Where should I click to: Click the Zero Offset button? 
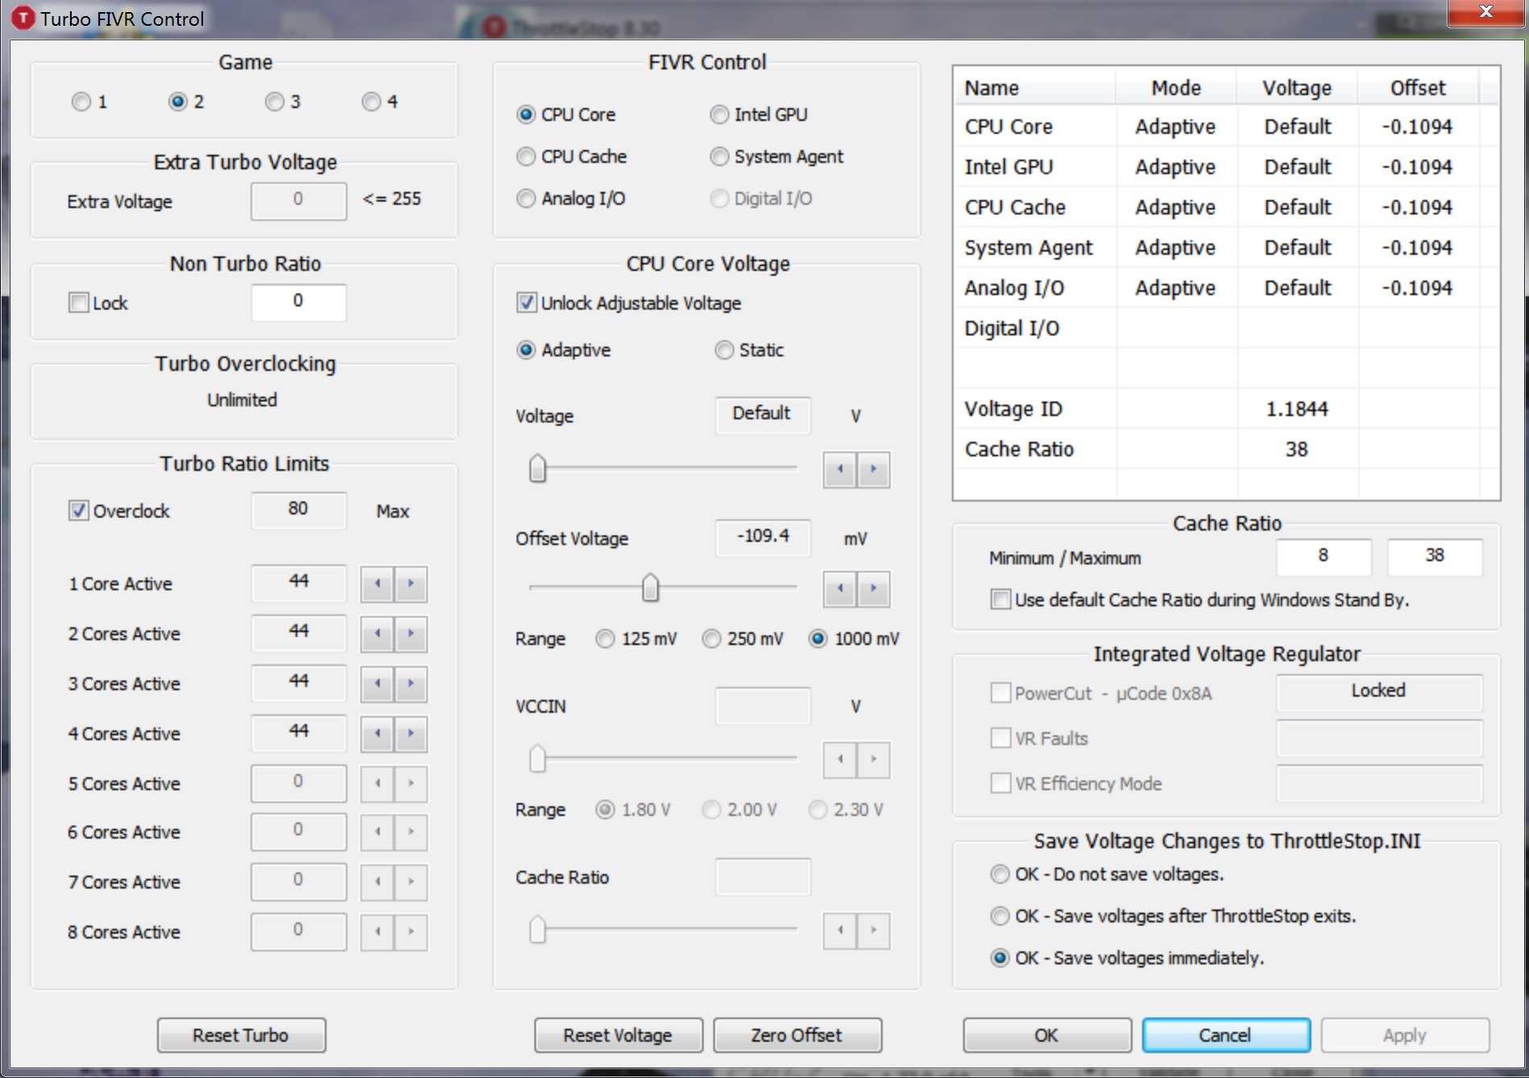(x=797, y=1035)
